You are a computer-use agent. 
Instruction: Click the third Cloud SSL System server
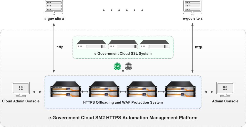pyautogui.click(x=155, y=45)
